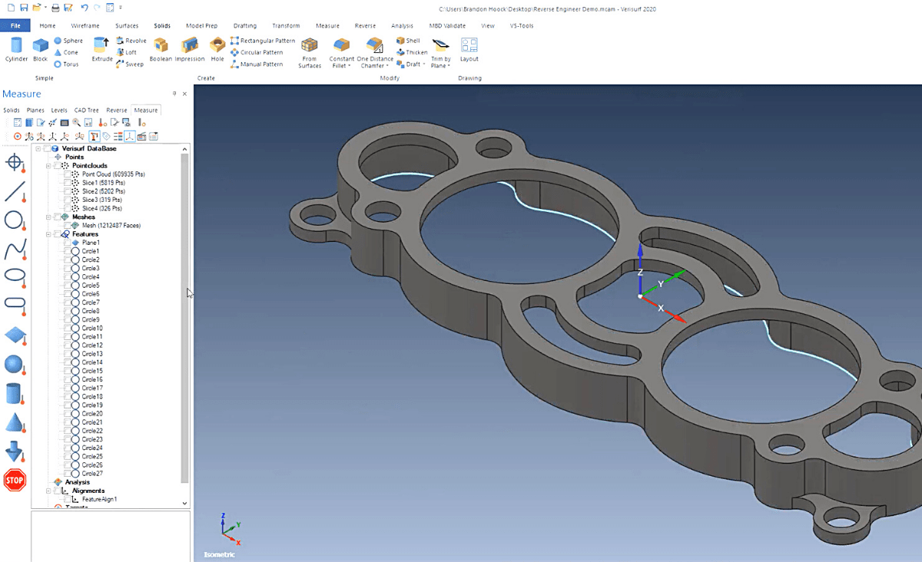
Task: Create solid From Surfaces
Action: click(x=310, y=52)
